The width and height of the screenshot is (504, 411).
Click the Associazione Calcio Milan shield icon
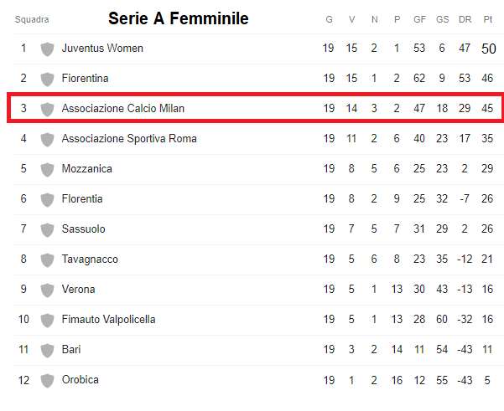[47, 109]
